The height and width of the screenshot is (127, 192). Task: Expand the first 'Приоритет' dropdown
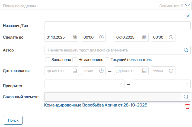[x=84, y=84]
